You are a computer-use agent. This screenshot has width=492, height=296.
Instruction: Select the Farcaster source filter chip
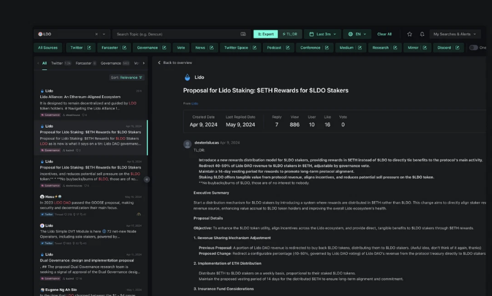[x=110, y=47]
